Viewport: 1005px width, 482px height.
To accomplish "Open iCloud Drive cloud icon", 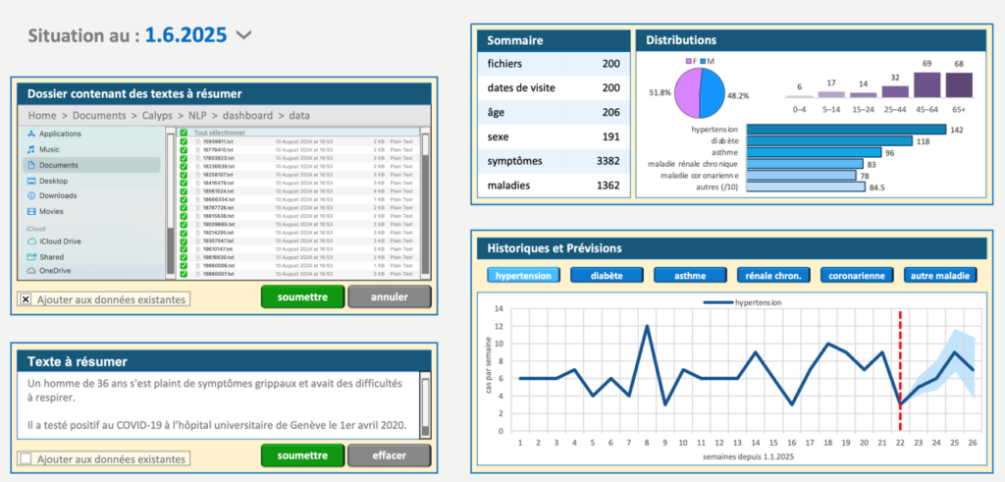I will (x=31, y=241).
